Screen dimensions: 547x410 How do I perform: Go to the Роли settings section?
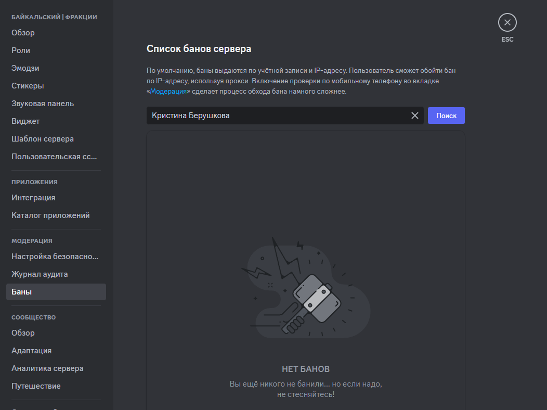pos(21,50)
